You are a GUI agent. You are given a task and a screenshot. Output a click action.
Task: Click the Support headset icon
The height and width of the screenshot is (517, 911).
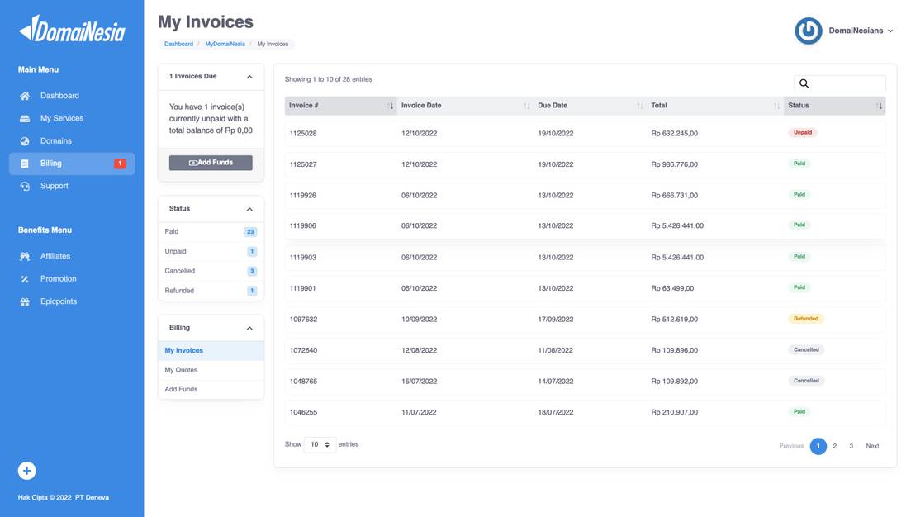click(25, 186)
